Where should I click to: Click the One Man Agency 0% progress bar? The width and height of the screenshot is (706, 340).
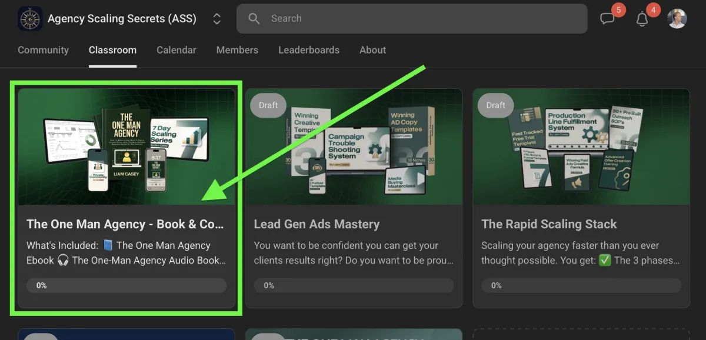(x=126, y=285)
